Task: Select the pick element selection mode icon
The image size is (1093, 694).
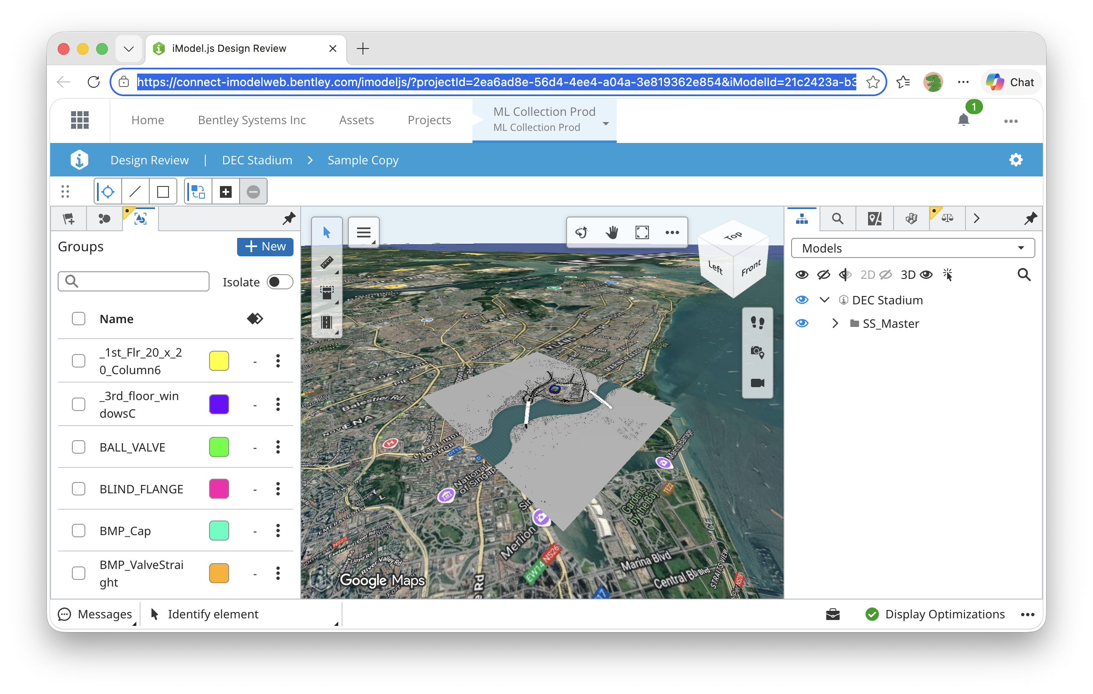Action: point(107,192)
